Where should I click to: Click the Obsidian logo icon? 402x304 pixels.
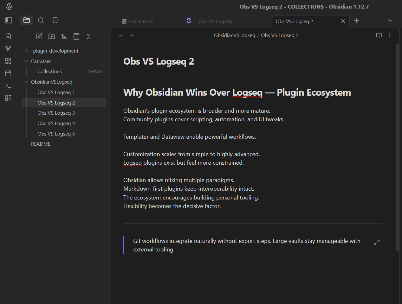tap(9, 6)
